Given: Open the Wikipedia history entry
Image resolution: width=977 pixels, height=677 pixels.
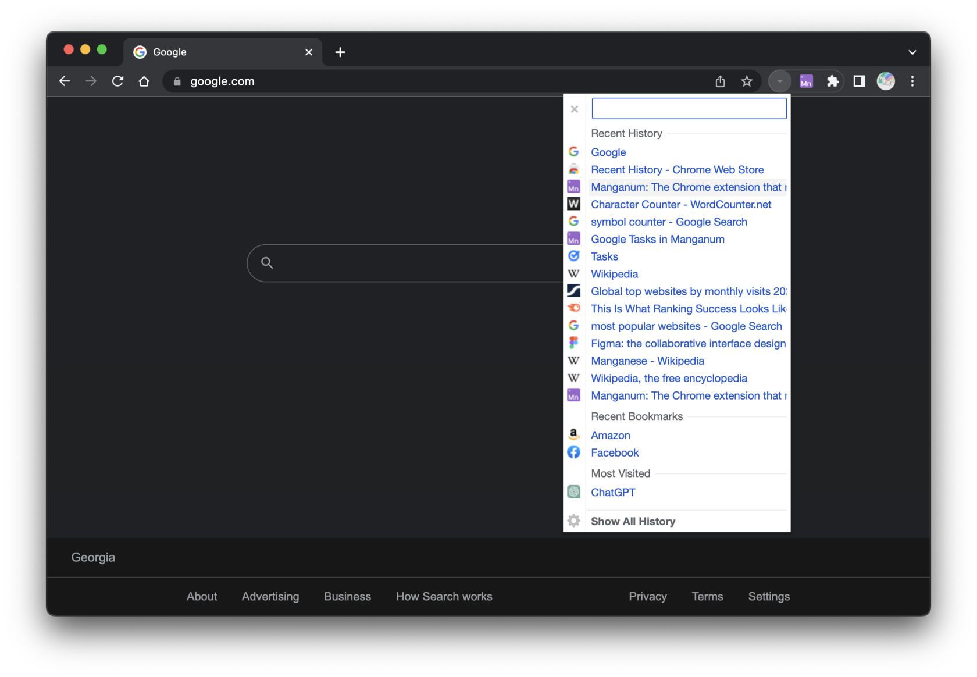Looking at the screenshot, I should 614,274.
